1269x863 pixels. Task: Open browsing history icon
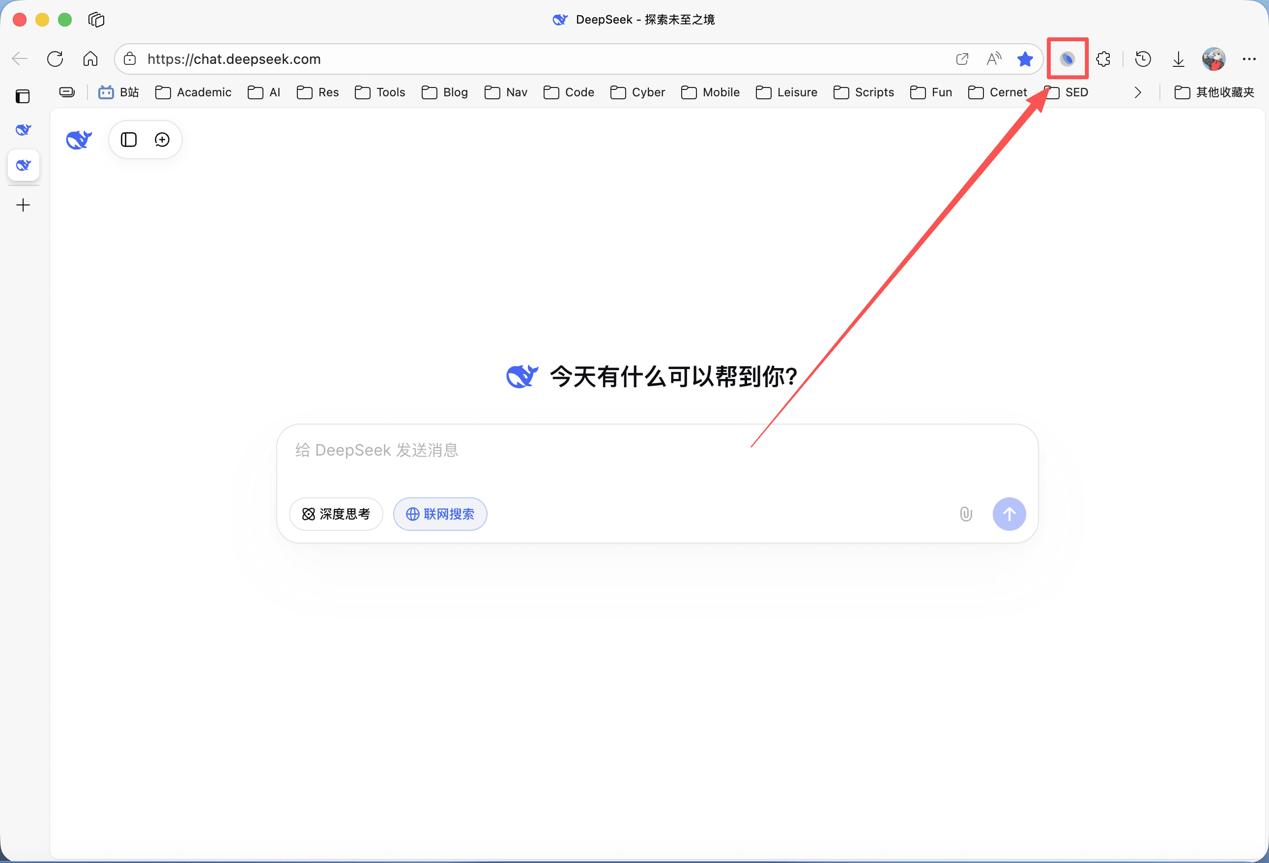1142,59
